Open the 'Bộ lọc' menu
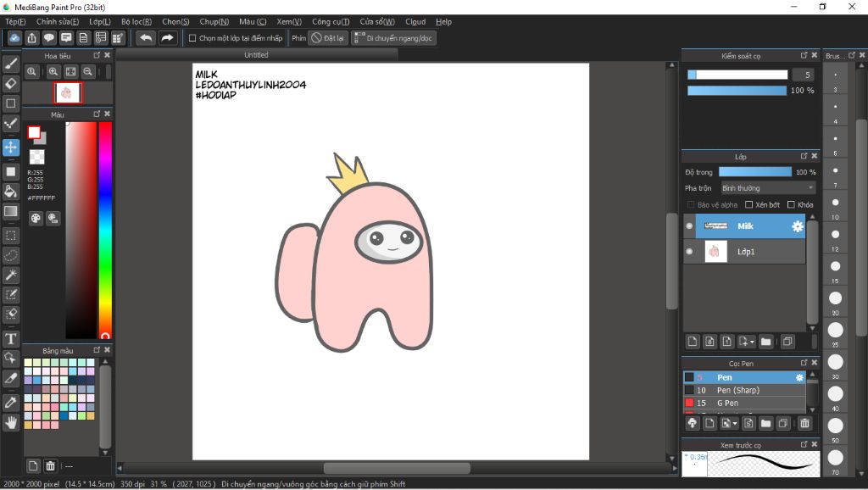 click(136, 21)
